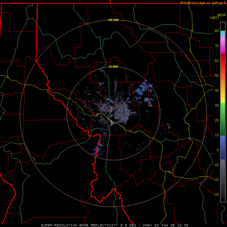Click the 80 value on the dBZ scale
This screenshot has height=227, width=227.
click(x=217, y=31)
